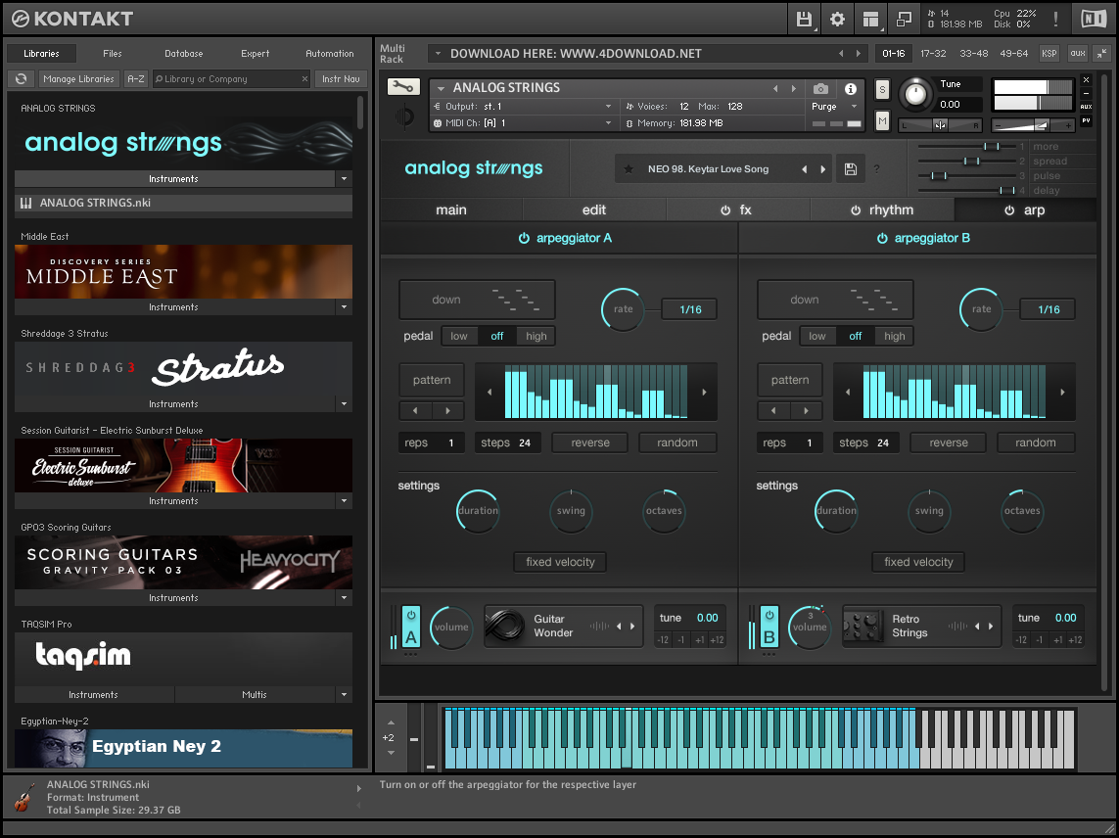Mute the instrument with M button
The height and width of the screenshot is (838, 1119).
(883, 120)
